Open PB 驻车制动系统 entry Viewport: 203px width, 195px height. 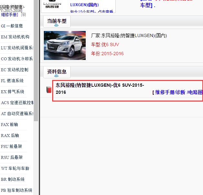(16, 190)
